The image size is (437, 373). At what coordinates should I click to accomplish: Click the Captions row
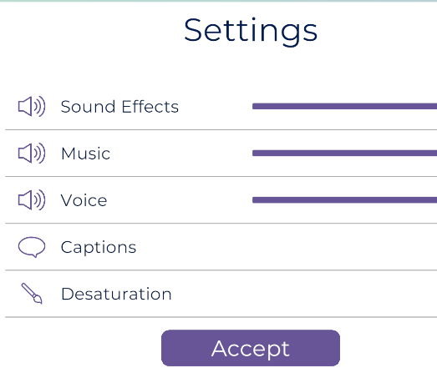click(x=221, y=247)
